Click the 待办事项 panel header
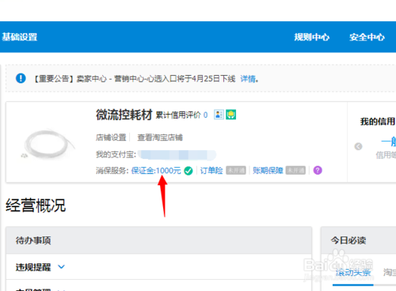The height and width of the screenshot is (291, 396). click(x=158, y=240)
